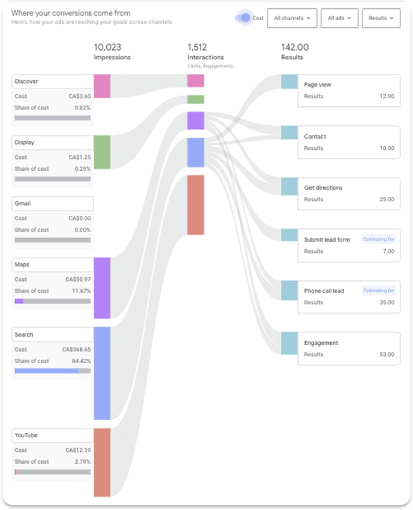The height and width of the screenshot is (510, 413).
Task: Open the Results dropdown filter
Action: [x=381, y=18]
